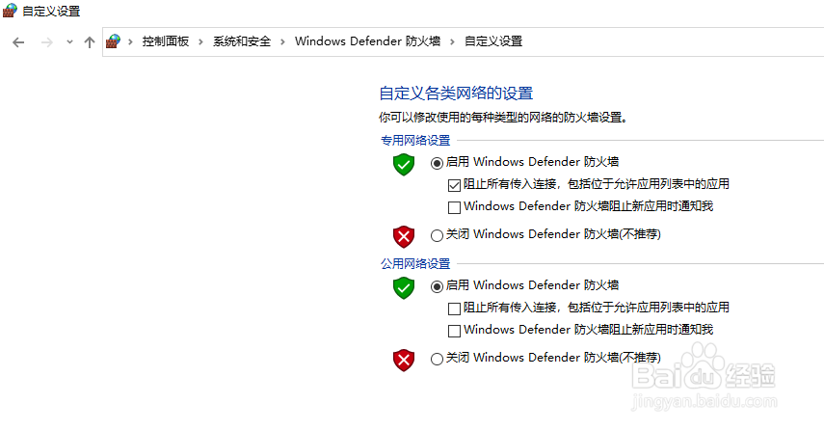
Task: Click 自定义设置 breadcrumb item
Action: (493, 41)
